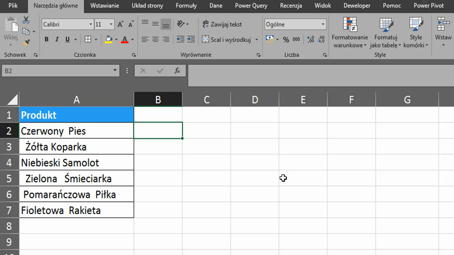454x255 pixels.
Task: Toggle Bold formatting
Action: [x=46, y=39]
